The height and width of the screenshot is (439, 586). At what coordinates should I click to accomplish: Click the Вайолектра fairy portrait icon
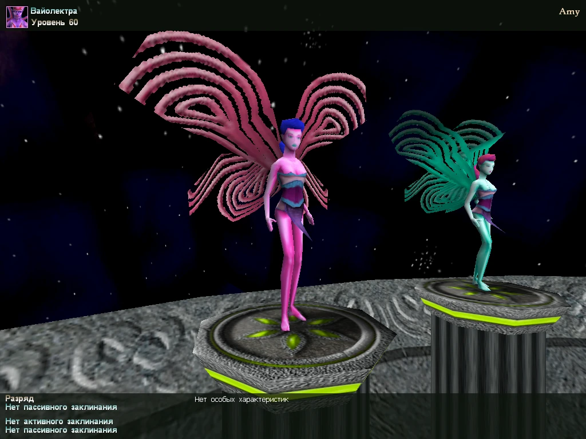(x=17, y=17)
